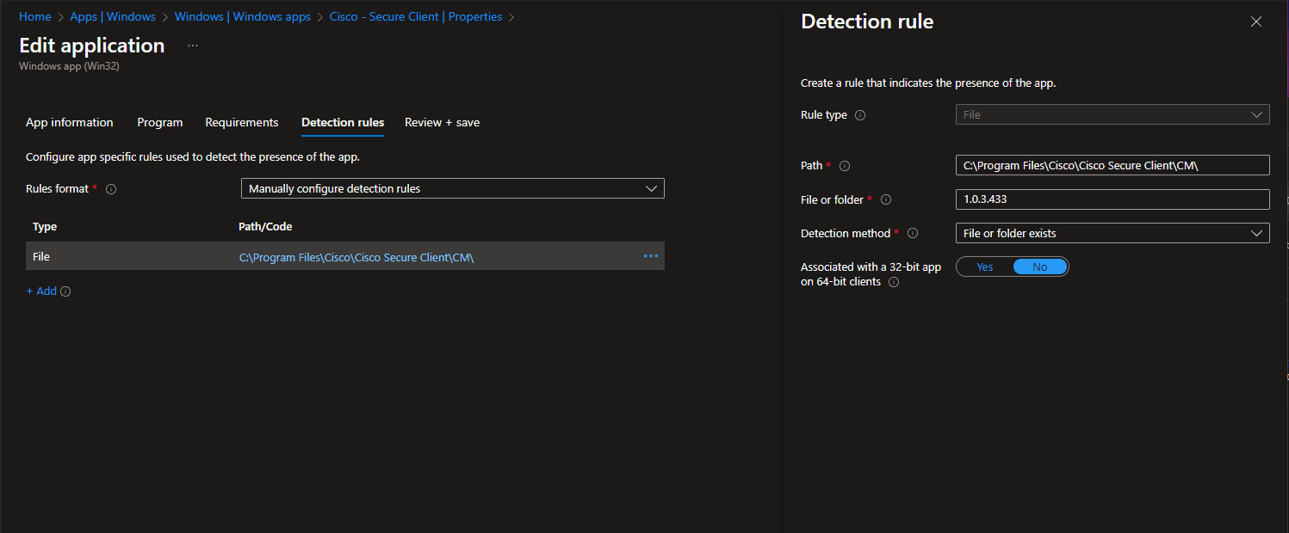Open Cisco - Secure Client | Properties breadcrumb
Screen dimensions: 1289x533
pyautogui.click(x=416, y=16)
